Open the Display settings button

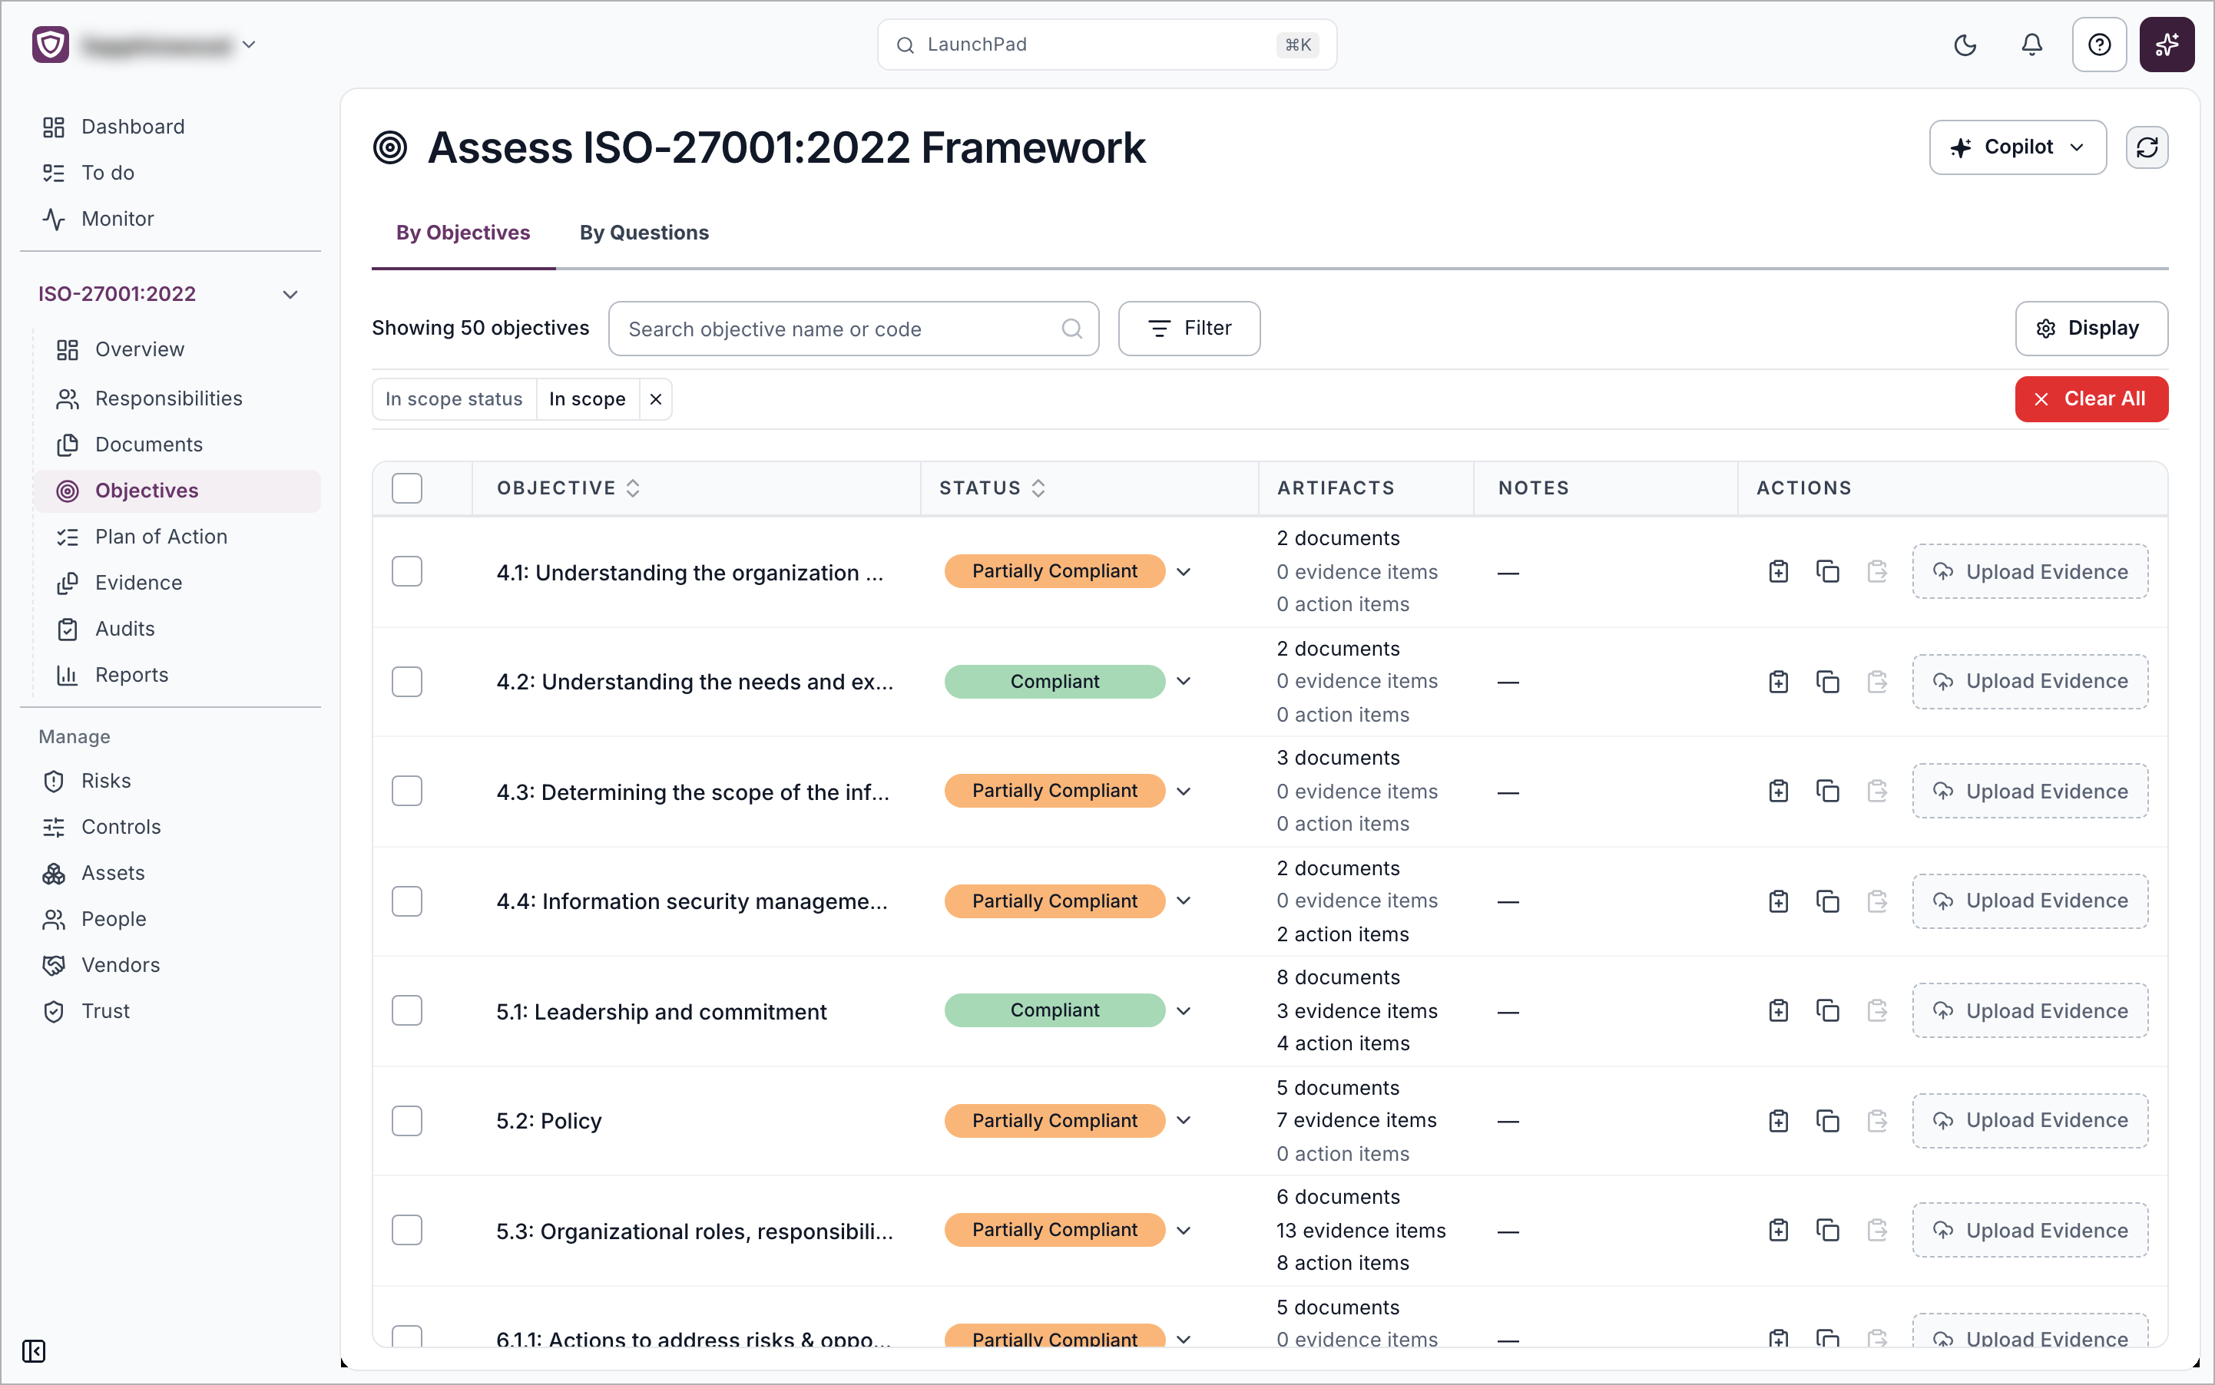click(2091, 329)
